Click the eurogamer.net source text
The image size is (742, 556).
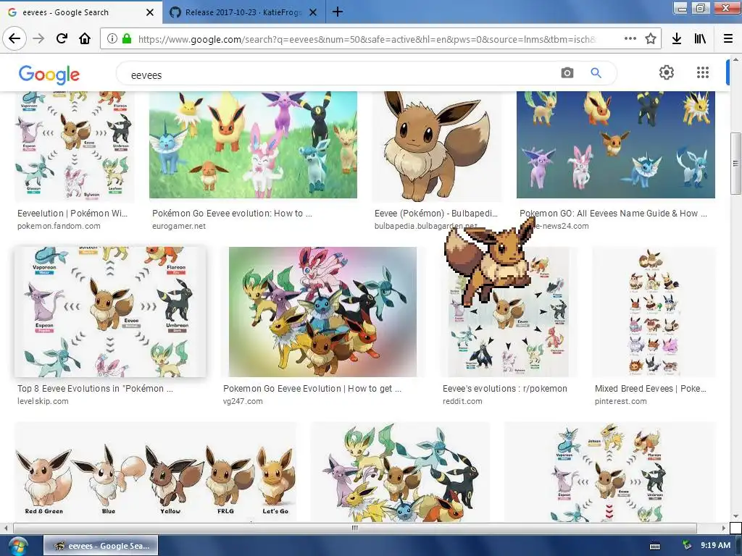coord(179,226)
